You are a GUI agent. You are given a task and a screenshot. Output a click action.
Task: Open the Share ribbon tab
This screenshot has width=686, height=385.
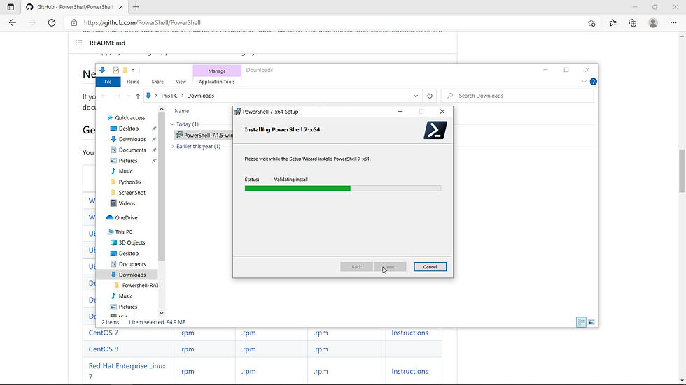(x=157, y=82)
